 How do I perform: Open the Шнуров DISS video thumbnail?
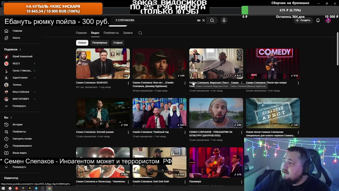[216, 113]
